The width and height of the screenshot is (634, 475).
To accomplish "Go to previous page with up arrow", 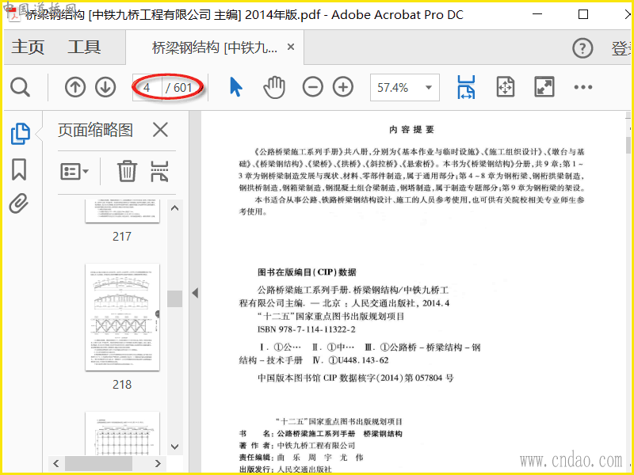I will (x=74, y=87).
